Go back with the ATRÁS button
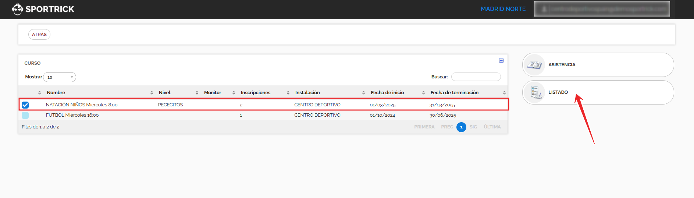Viewport: 694px width, 198px height. point(39,34)
